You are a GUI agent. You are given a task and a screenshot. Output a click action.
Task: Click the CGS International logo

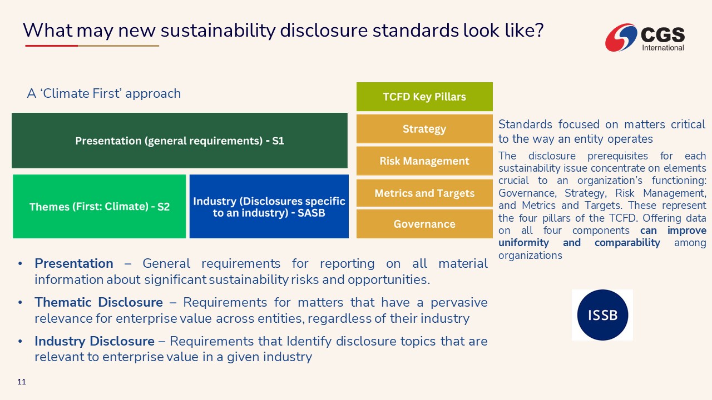click(x=645, y=37)
